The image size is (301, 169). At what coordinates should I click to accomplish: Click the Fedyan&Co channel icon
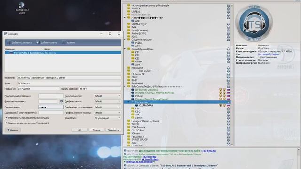(129, 137)
